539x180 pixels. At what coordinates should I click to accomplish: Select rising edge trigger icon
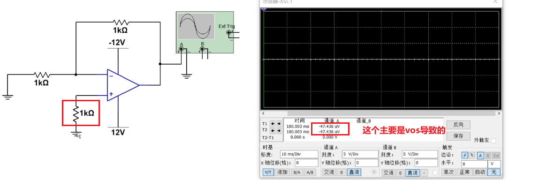465,156
